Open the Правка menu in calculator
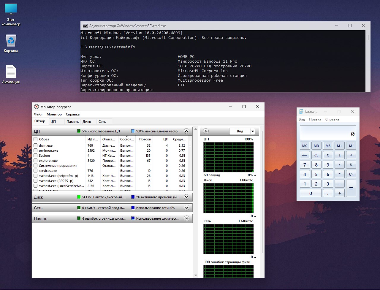Screen dimensions: 380x290 315,119
